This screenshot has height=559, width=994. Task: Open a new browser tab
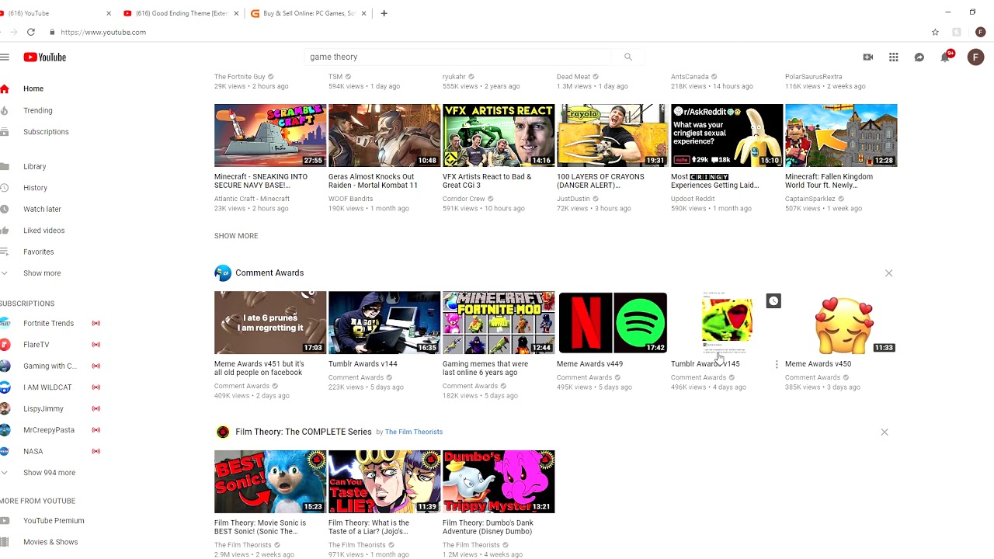[x=384, y=13]
